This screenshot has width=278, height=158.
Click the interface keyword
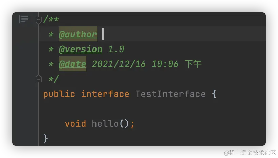[105, 94]
